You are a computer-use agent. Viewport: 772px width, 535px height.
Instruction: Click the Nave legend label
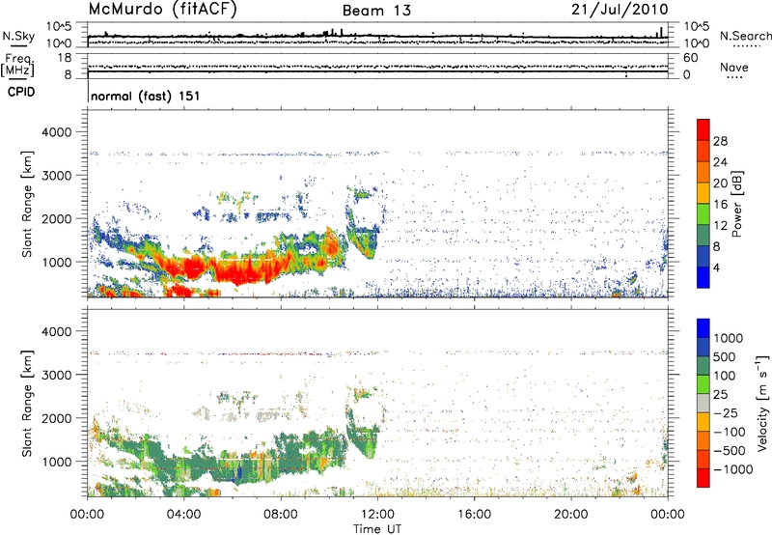coord(733,67)
